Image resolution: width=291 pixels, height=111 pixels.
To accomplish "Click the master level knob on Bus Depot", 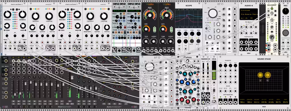I will 272,37.
